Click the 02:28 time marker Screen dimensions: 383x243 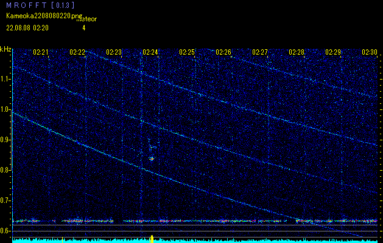(x=297, y=52)
